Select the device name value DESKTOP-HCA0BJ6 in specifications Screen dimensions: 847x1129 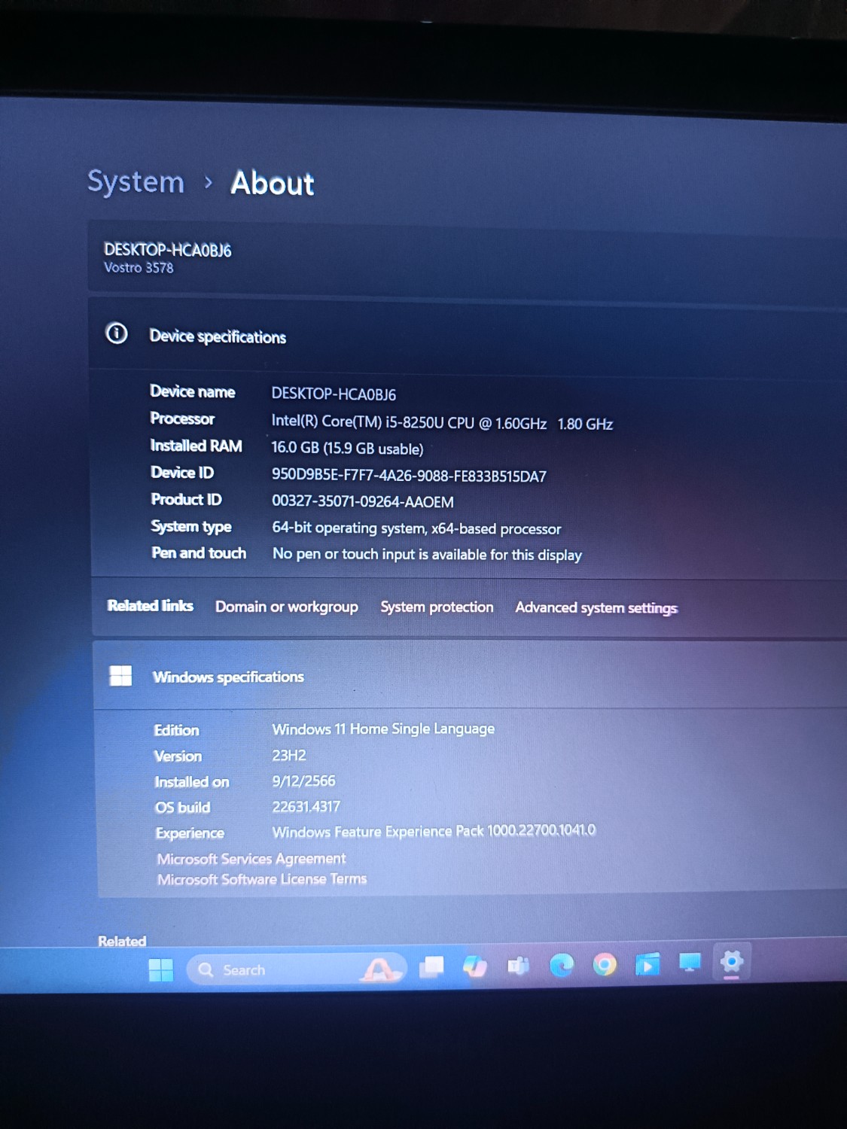point(334,394)
